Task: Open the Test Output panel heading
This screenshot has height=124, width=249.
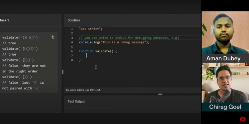Action: [x=76, y=101]
